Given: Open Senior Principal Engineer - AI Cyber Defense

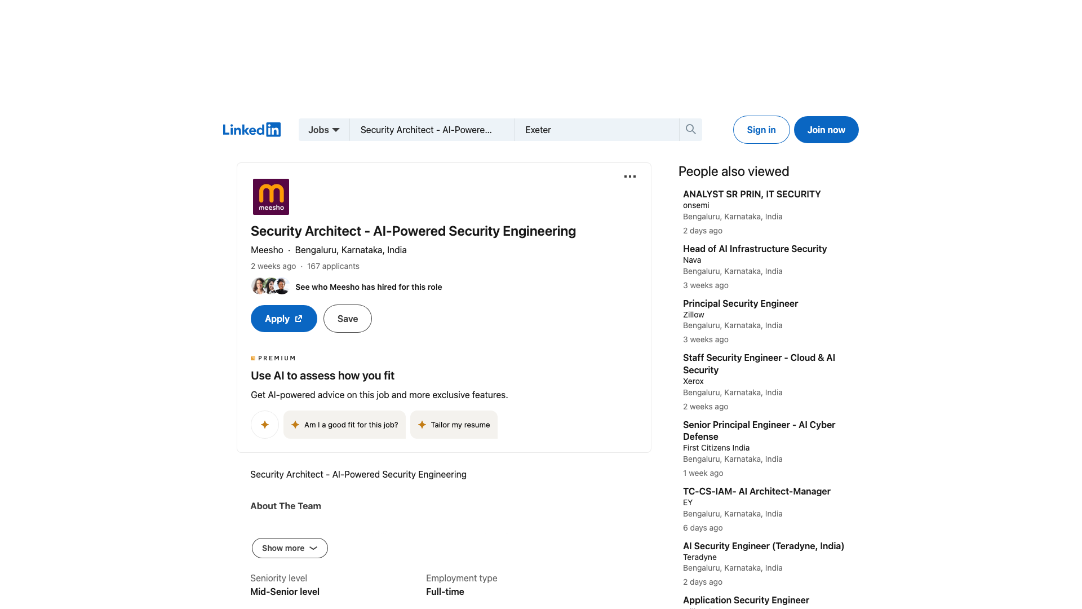Looking at the screenshot, I should tap(759, 430).
